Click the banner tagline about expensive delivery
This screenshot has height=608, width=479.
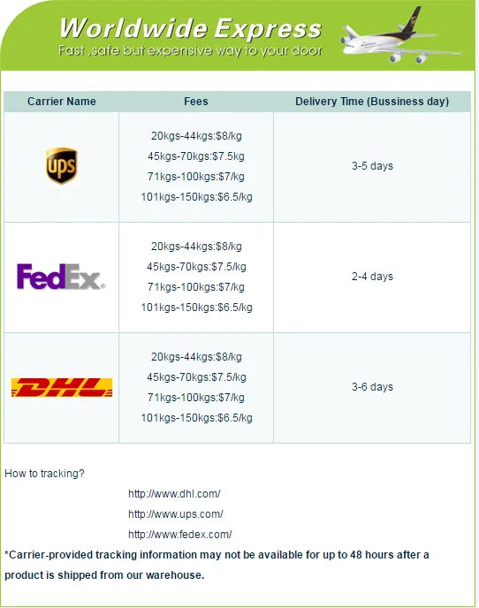(x=190, y=50)
